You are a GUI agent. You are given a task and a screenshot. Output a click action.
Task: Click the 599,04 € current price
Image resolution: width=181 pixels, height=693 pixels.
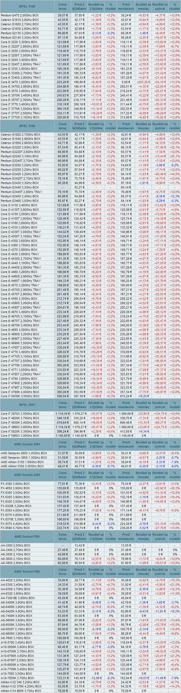pos(63,396)
